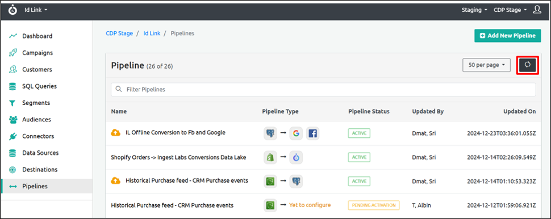Click the Audiences group icon
The height and width of the screenshot is (219, 551).
tap(13, 120)
